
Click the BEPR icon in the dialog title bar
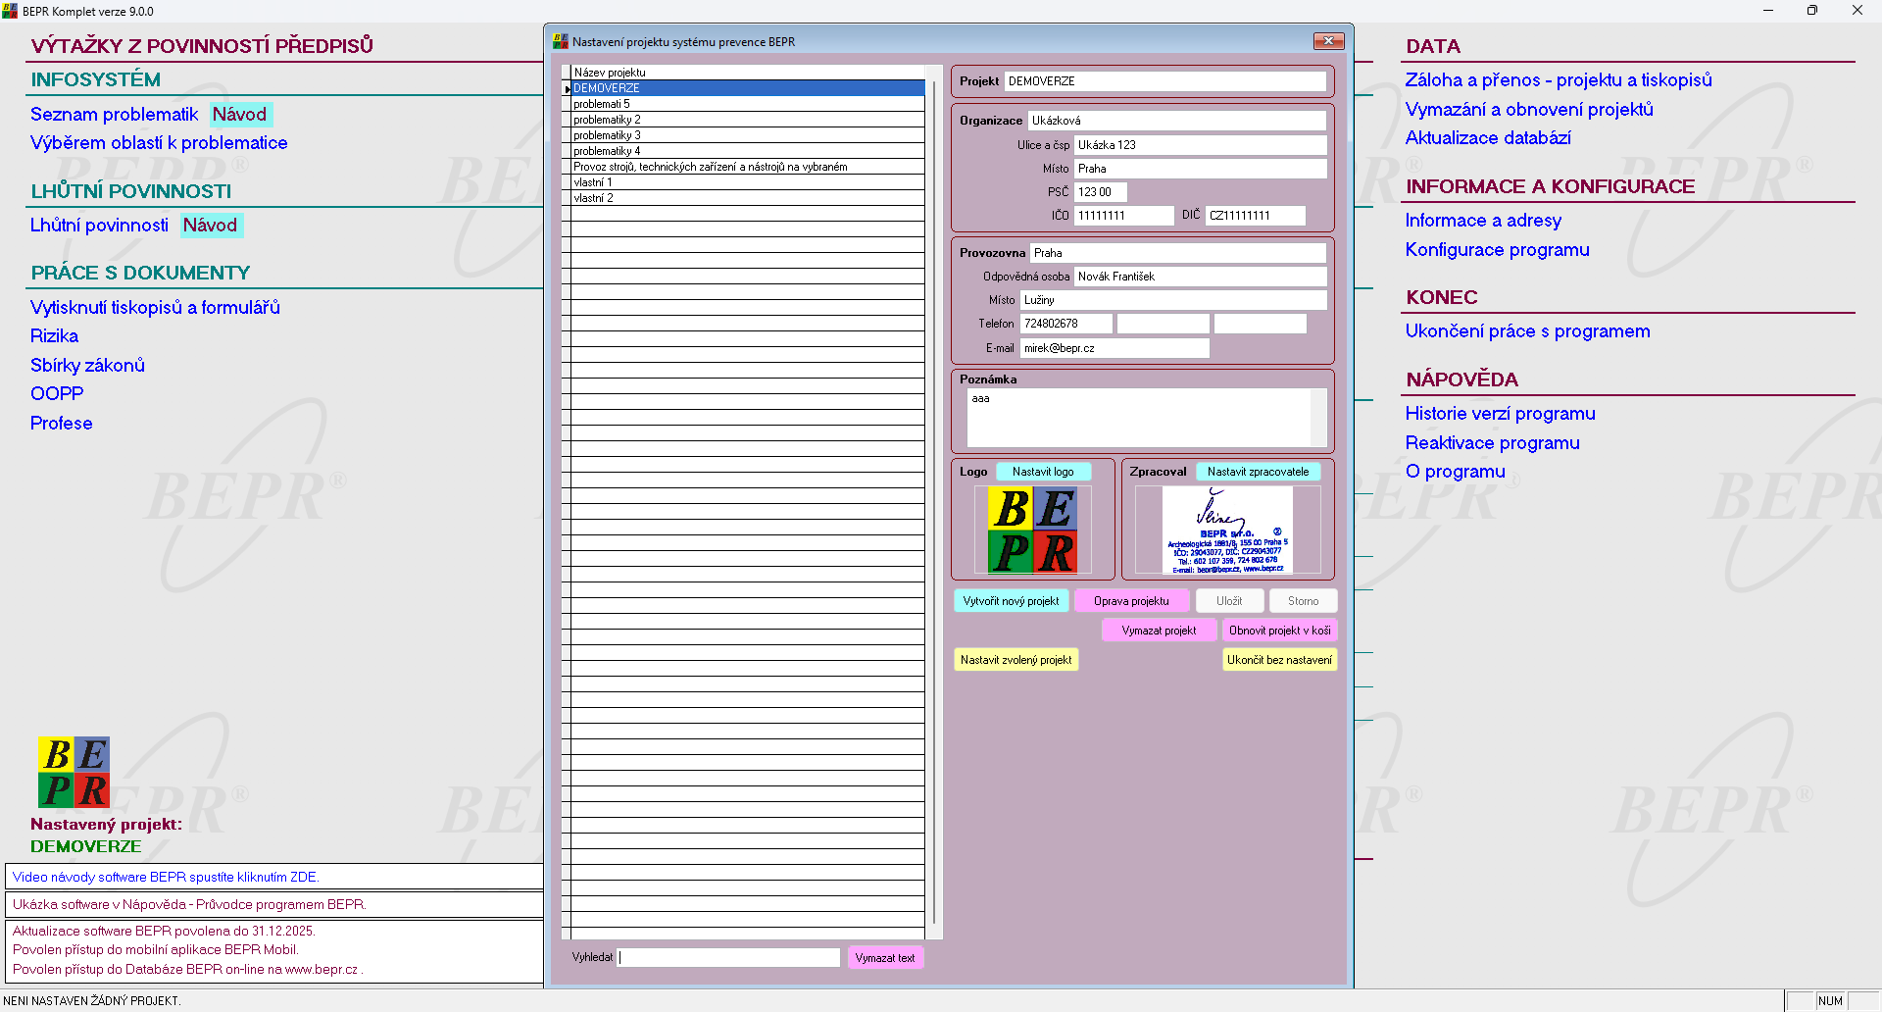561,41
